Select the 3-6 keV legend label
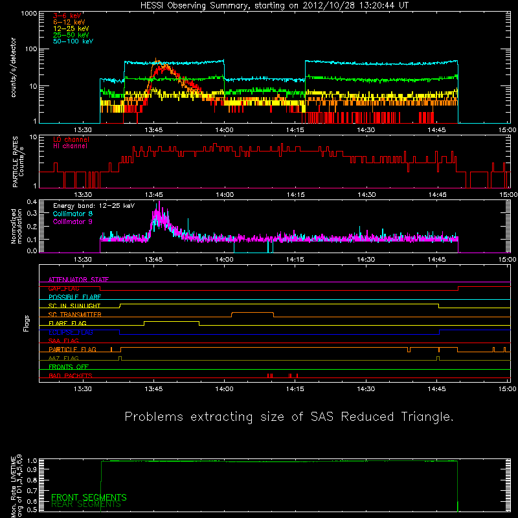Screen dimensions: 518x518 (67, 16)
